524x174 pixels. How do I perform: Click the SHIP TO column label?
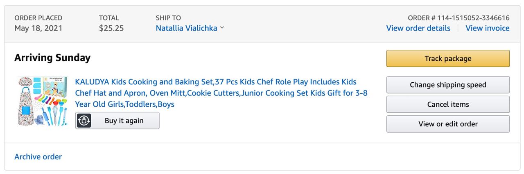pos(168,18)
